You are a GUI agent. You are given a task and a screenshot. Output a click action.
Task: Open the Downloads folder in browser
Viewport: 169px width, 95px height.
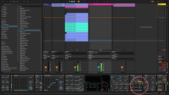5,60
